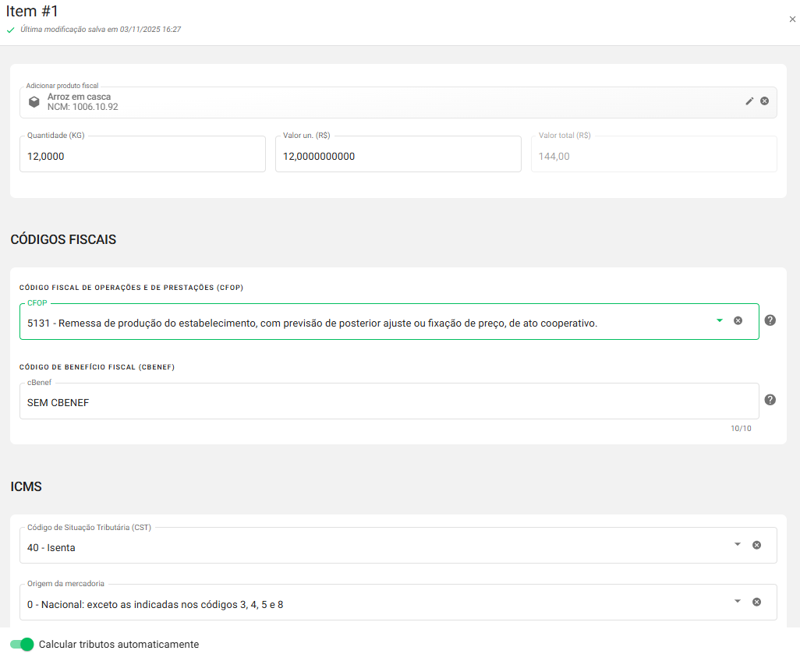Expand the Origem da mercadoria dropdown

click(x=738, y=602)
